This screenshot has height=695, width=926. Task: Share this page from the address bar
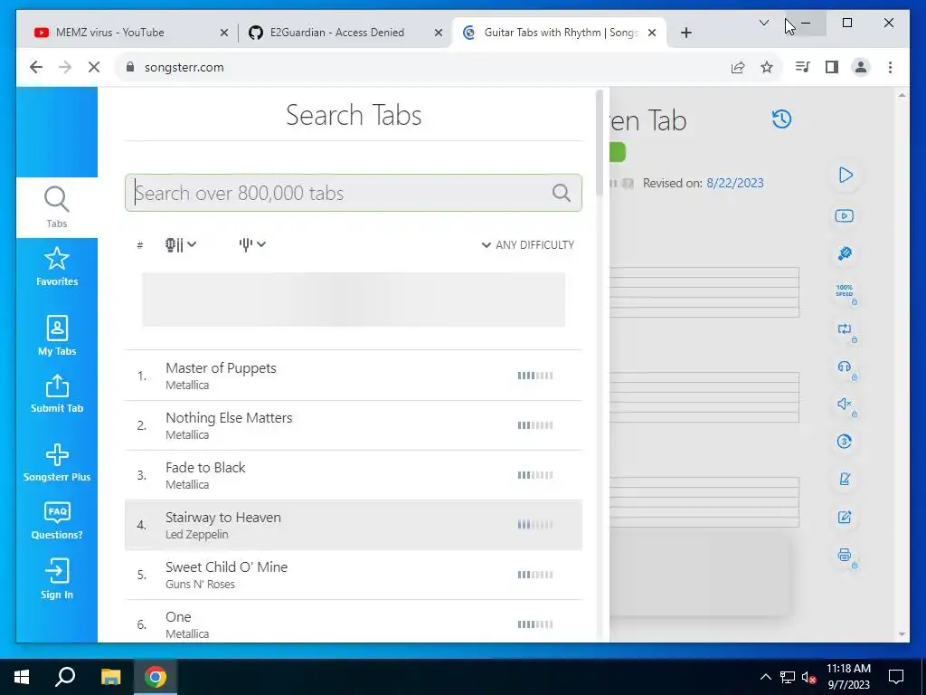coord(738,67)
